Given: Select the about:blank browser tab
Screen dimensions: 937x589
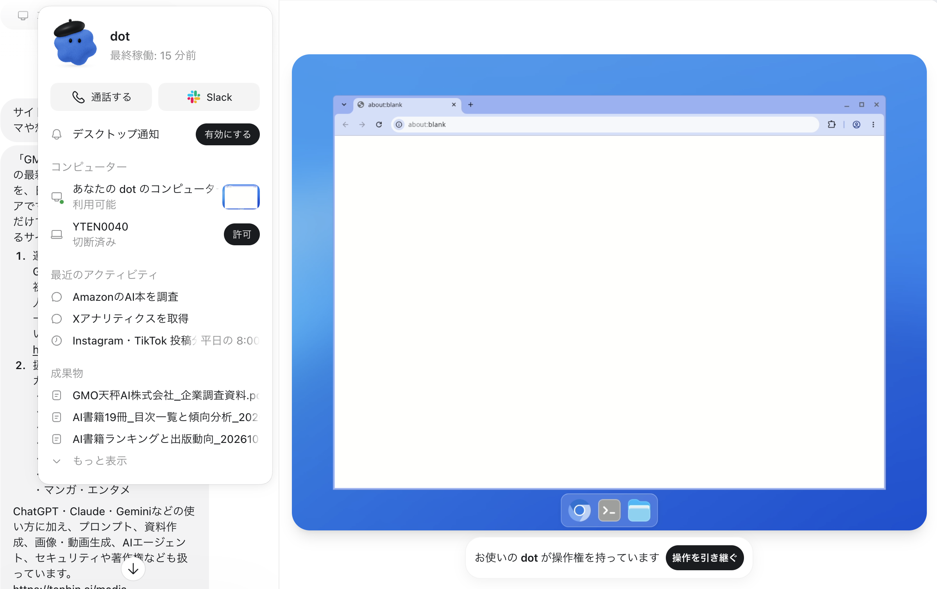Looking at the screenshot, I should coord(407,105).
